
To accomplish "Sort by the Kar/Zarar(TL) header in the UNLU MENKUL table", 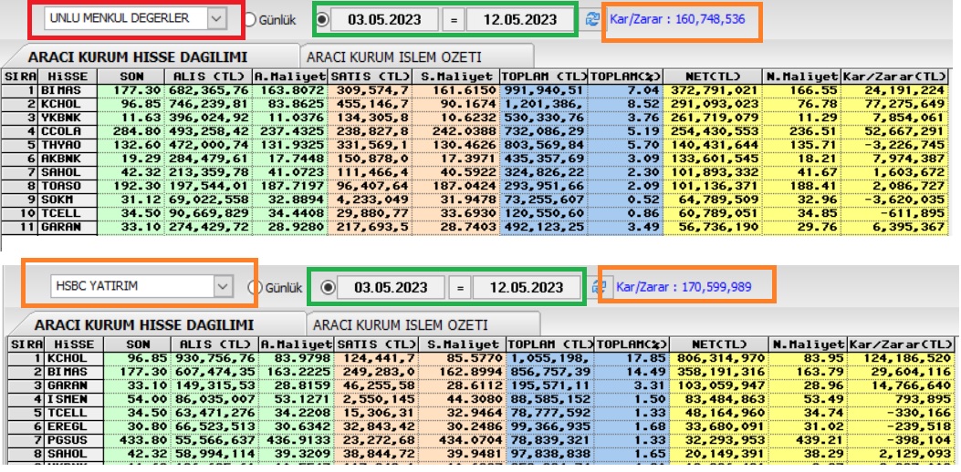I will (894, 77).
